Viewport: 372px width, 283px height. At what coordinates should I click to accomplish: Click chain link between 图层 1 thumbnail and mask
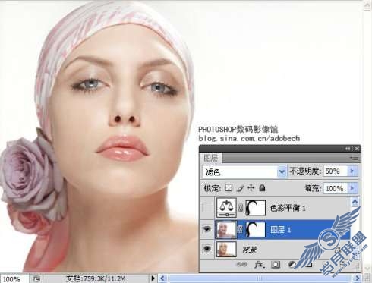[x=241, y=229]
